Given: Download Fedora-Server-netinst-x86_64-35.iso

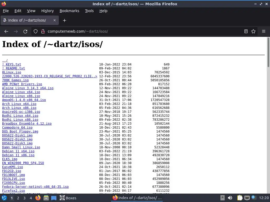Looking at the screenshot, I should coord(35,187).
